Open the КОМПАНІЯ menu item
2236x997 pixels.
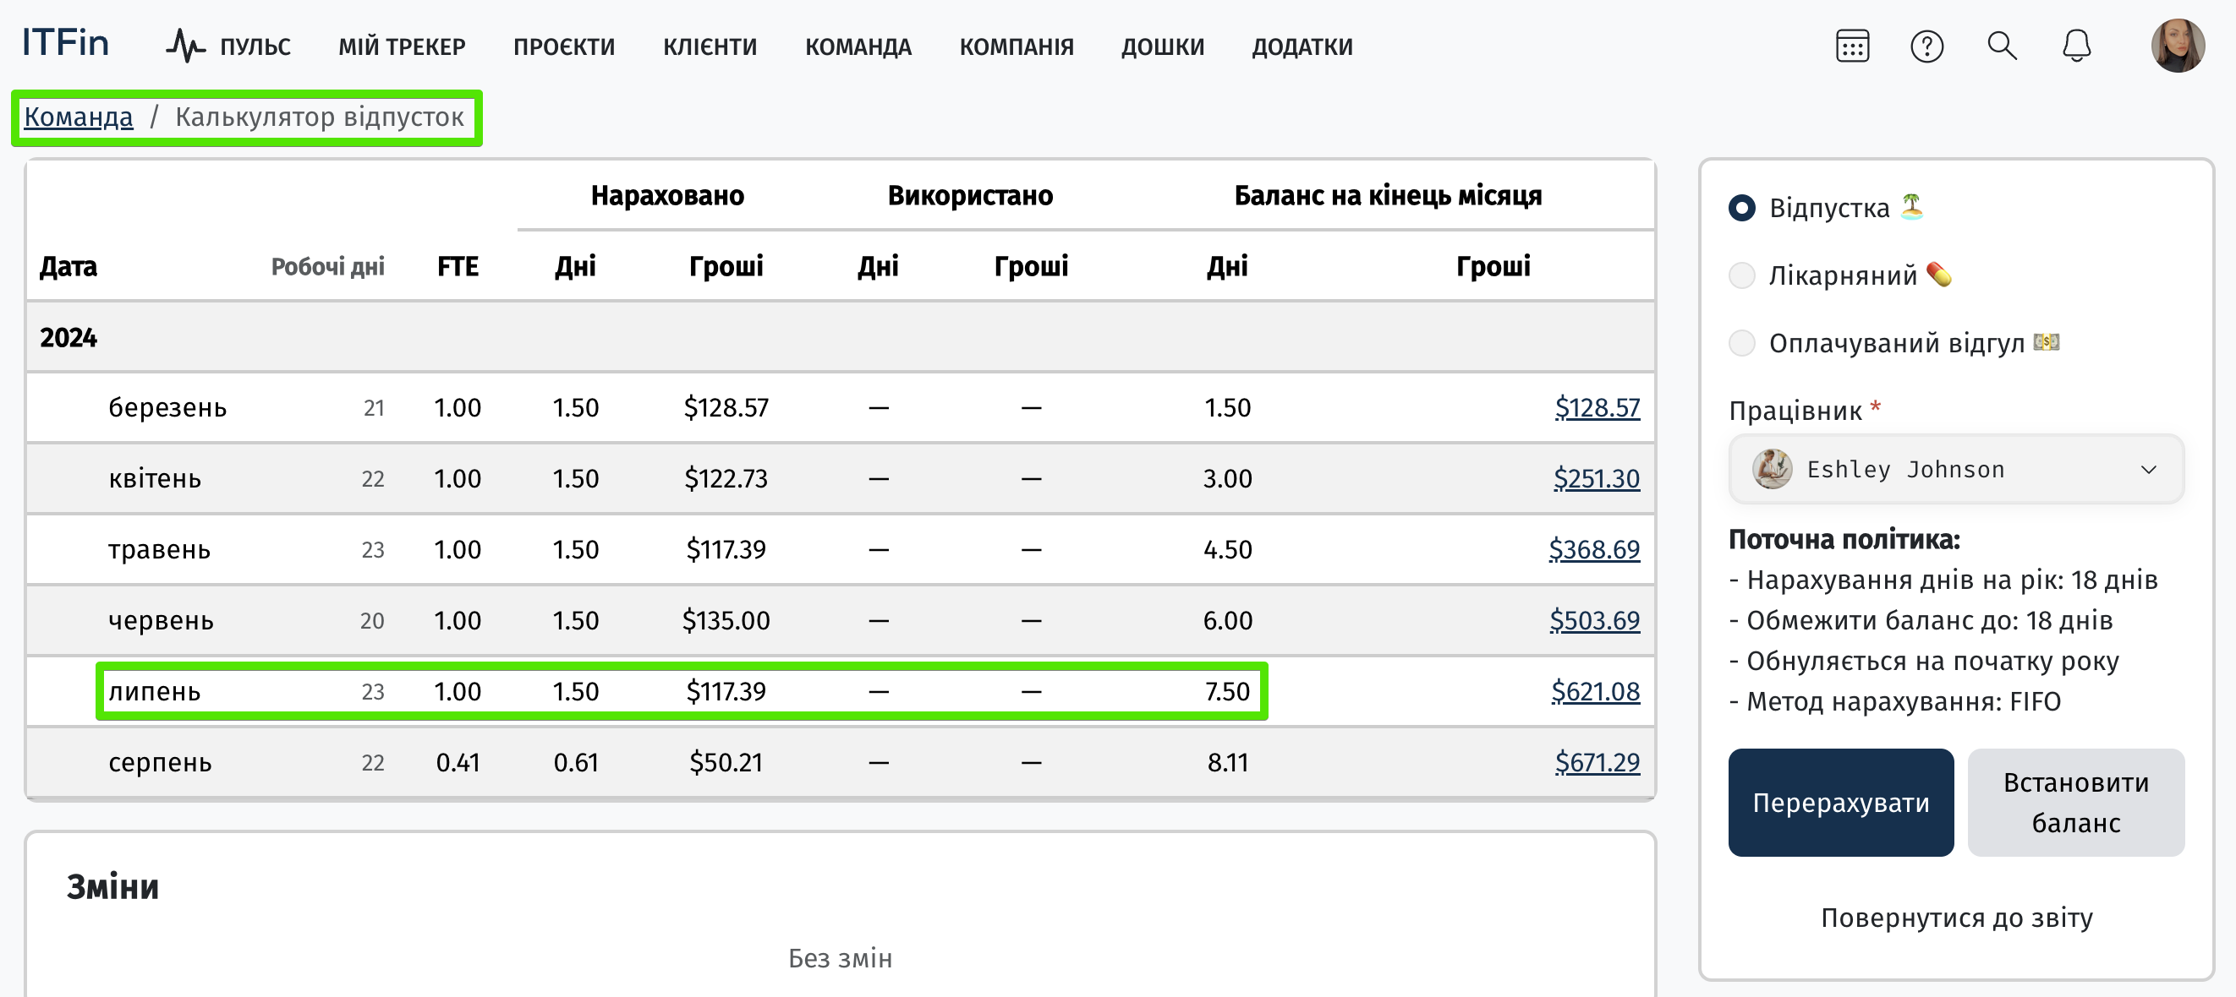point(1017,46)
